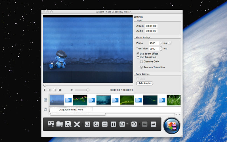Image resolution: width=227 pixels, height=142 pixels.
Task: Select the teal underwater thumbnail in timeline
Action: [x=104, y=100]
